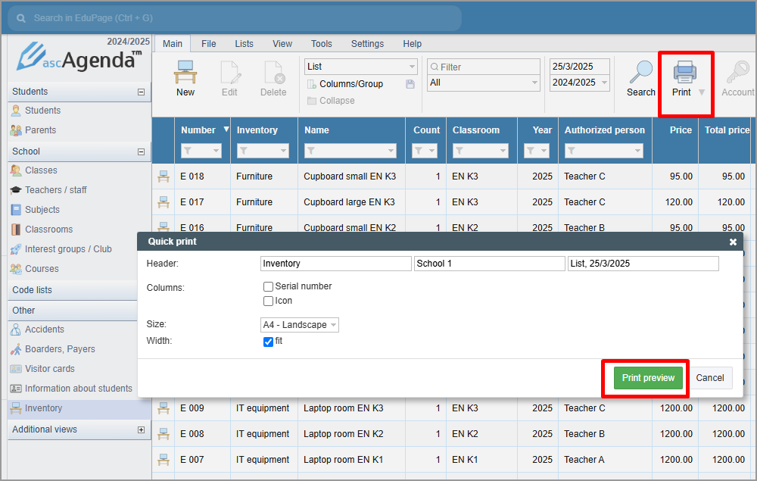The height and width of the screenshot is (481, 757).
Task: Open Interest groups / Club in sidebar
Action: [68, 248]
